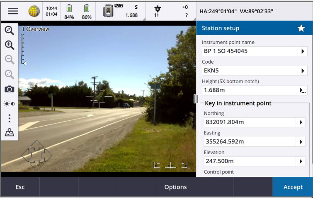Click the panel splitter handle
Image resolution: width=313 pixels, height=198 pixels.
coord(196,99)
